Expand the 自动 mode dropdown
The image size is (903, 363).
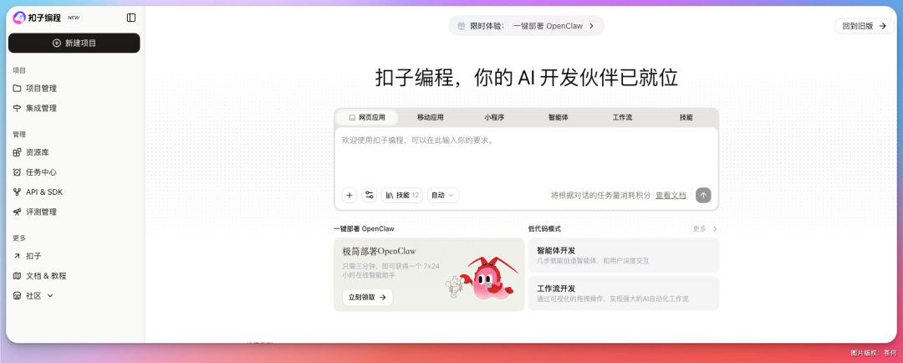[443, 195]
